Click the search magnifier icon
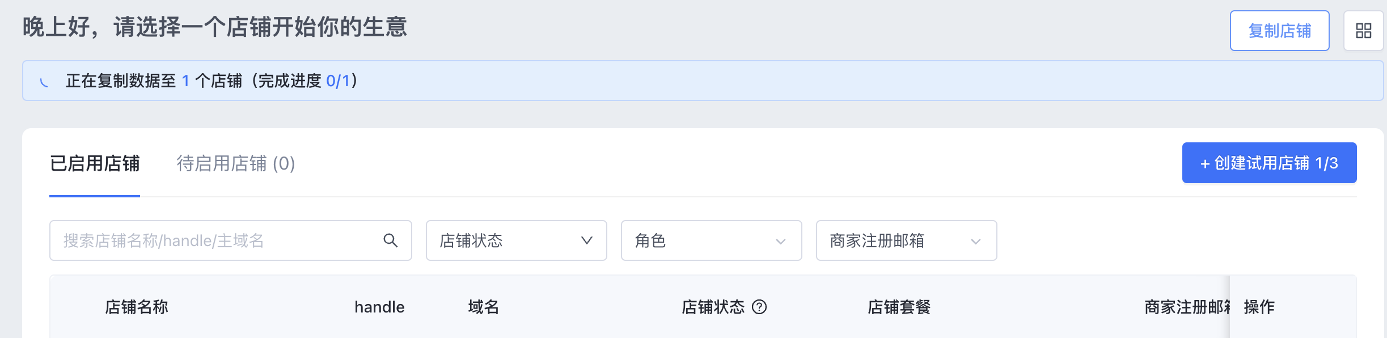 point(390,240)
